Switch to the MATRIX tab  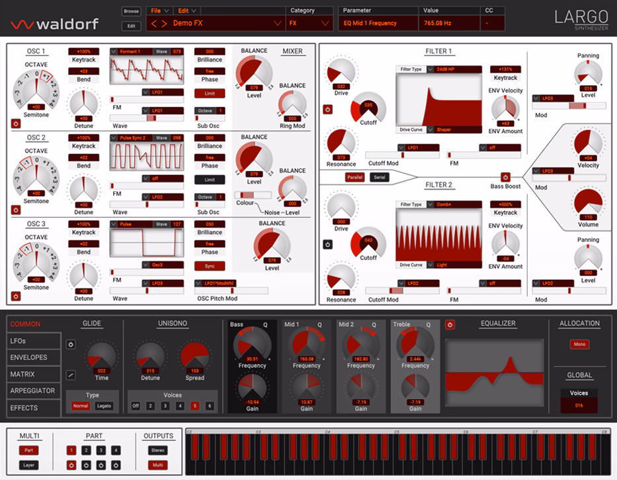click(x=34, y=374)
